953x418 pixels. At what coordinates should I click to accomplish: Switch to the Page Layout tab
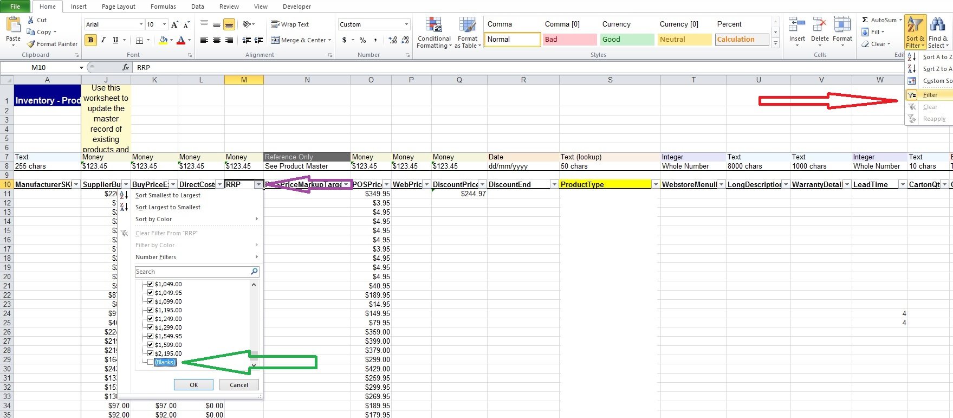click(119, 7)
